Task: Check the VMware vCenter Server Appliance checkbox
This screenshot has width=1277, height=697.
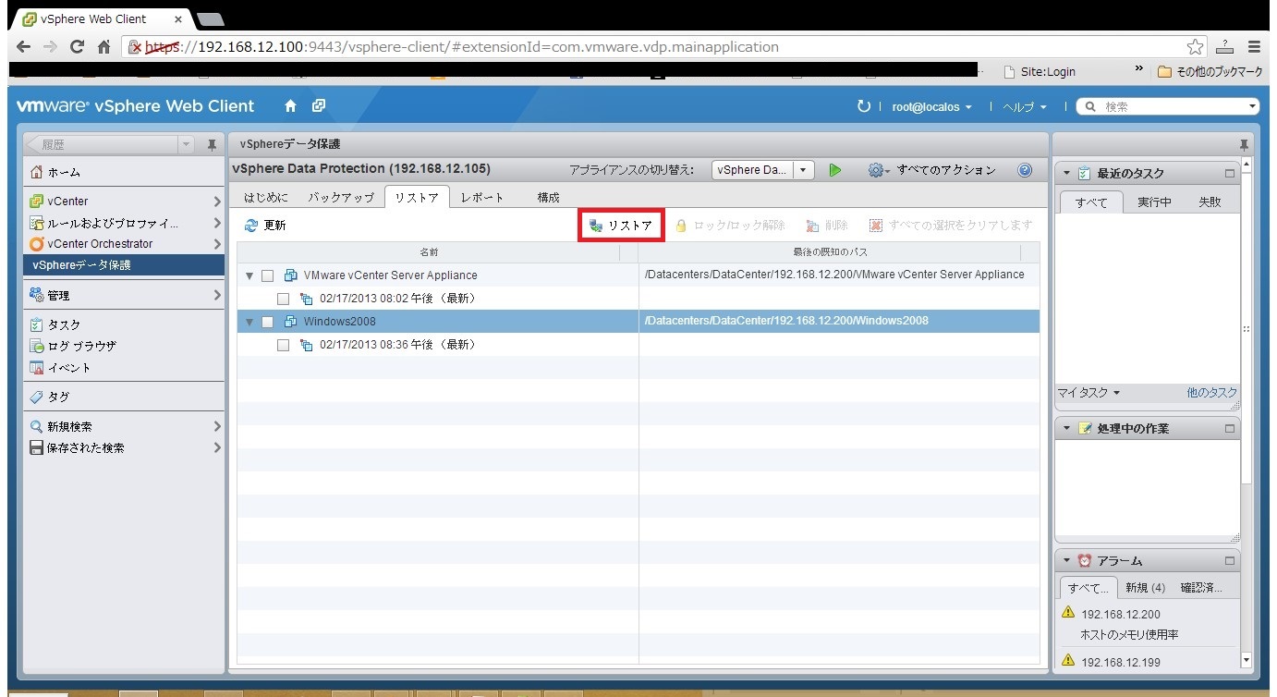Action: pos(268,275)
